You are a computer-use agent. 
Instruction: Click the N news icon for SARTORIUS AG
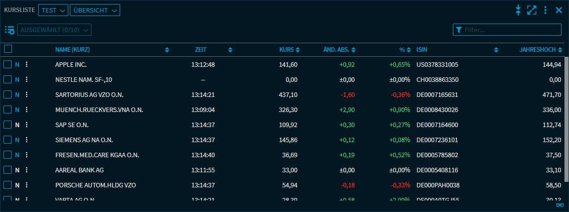[17, 95]
